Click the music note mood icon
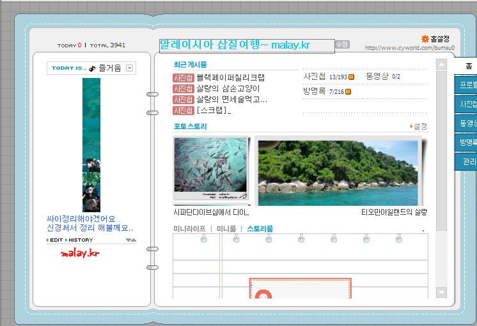Image resolution: width=477 pixels, height=326 pixels. [x=92, y=68]
